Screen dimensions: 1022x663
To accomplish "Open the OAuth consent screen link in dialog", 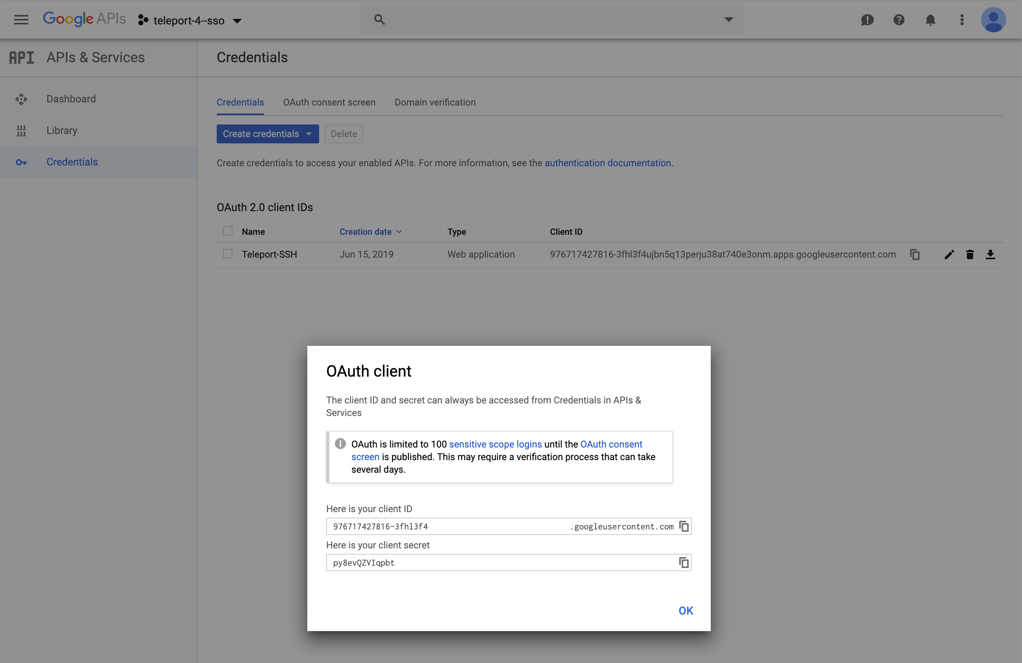I will coord(611,444).
